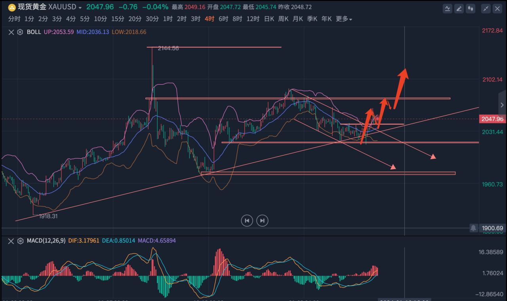507x301 pixels.
Task: Switch to 分时 time-sharing view
Action: [14, 19]
